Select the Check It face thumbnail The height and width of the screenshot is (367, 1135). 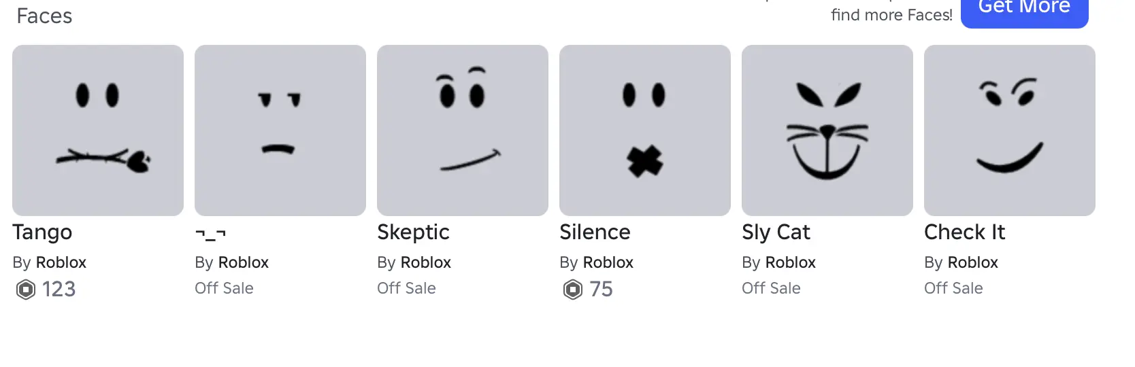point(1010,130)
